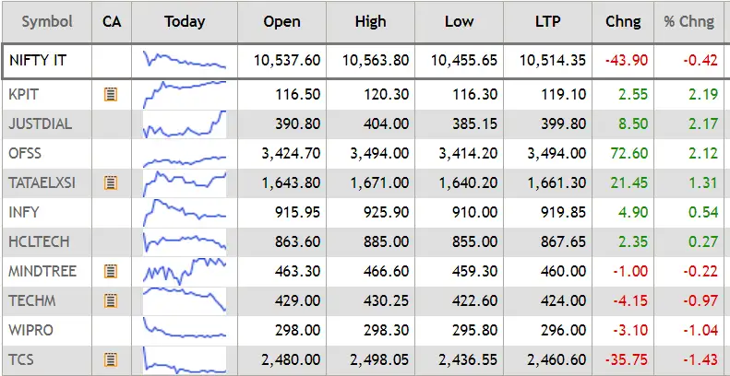Click TECHM corporate action icon
The image size is (730, 376).
(x=111, y=300)
